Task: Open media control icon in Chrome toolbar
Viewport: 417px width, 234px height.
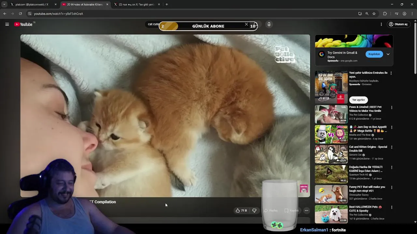Action: pyautogui.click(x=396, y=14)
